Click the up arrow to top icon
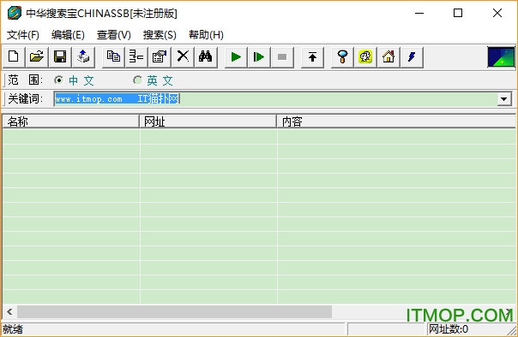Viewport: 518px width, 337px height. pos(312,57)
